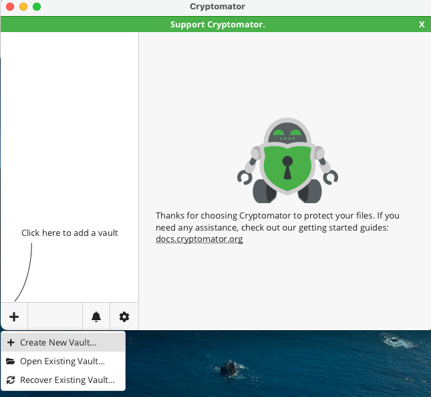Choose Recover Existing Vault… menu entry
Screen dimensions: 431x397
tap(63, 380)
